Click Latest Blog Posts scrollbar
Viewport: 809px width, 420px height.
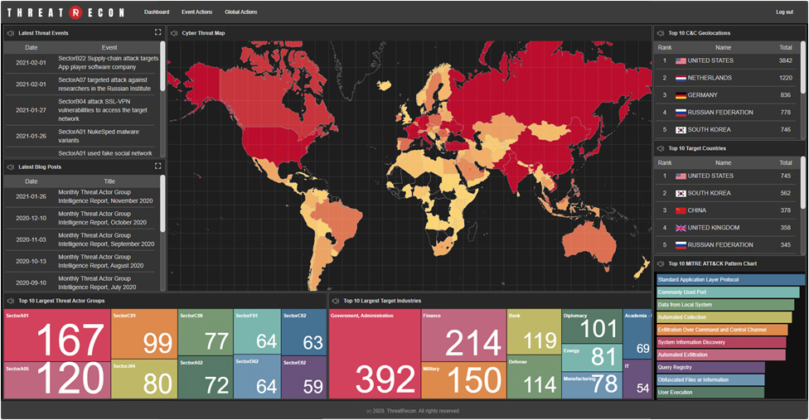162,204
